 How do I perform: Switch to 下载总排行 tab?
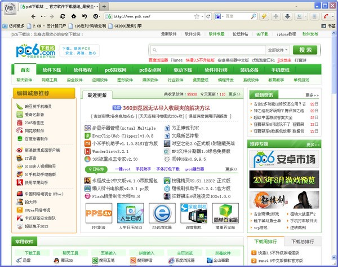(303, 242)
